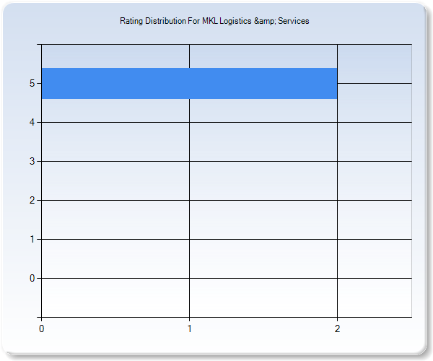
Task: Select the y-axis label 2
Action: (x=32, y=200)
